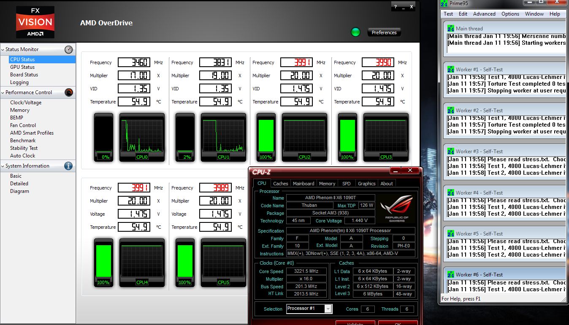The height and width of the screenshot is (325, 569).
Task: Click the Status Monitor gauge icon
Action: coord(68,49)
